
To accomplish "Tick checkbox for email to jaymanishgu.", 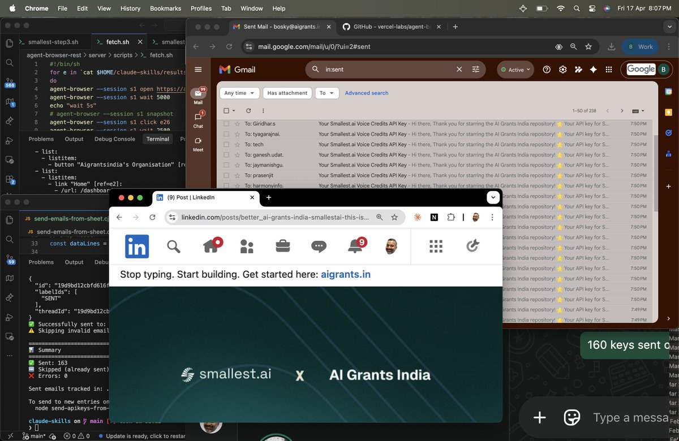I will [226, 165].
